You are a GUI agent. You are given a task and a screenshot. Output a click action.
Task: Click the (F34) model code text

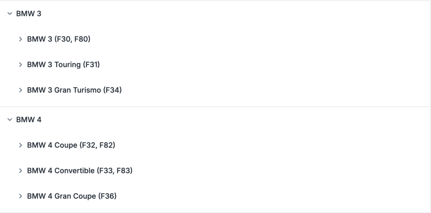[x=112, y=90]
